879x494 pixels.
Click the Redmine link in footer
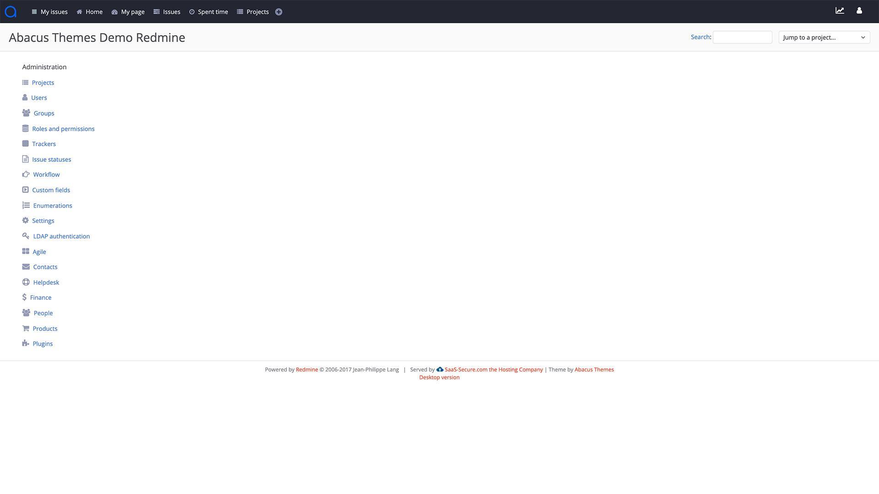307,369
